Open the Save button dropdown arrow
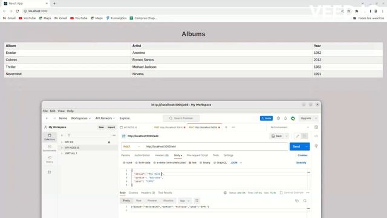 [287, 136]
